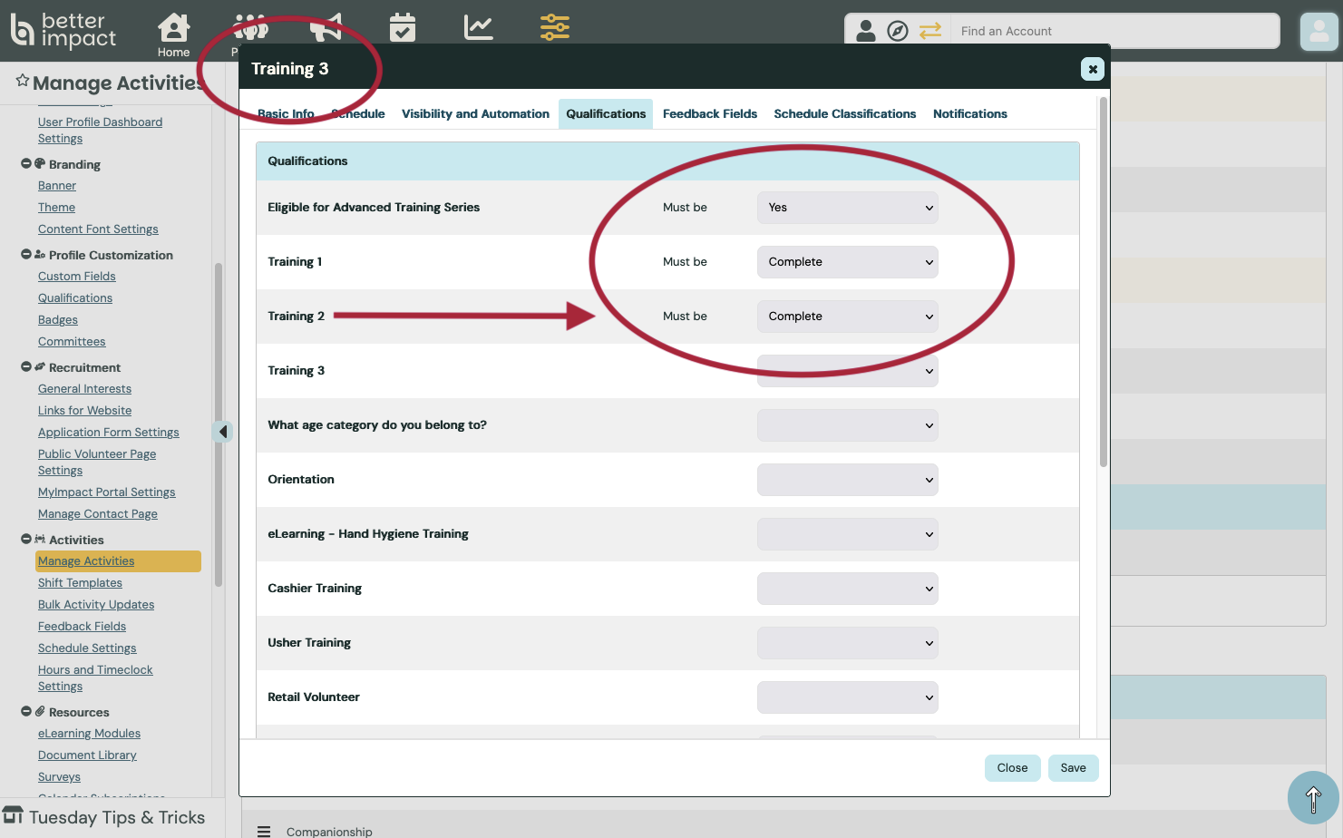Click the Save button
The height and width of the screenshot is (838, 1343).
tap(1073, 768)
